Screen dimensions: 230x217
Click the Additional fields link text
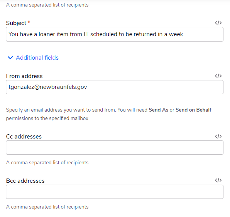pos(37,58)
